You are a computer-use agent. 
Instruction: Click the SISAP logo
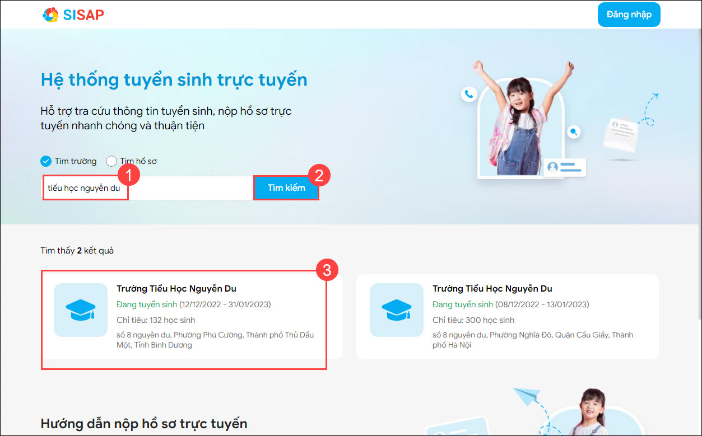click(73, 15)
